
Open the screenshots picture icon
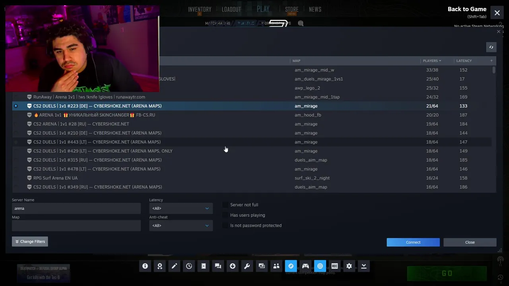coord(262,266)
